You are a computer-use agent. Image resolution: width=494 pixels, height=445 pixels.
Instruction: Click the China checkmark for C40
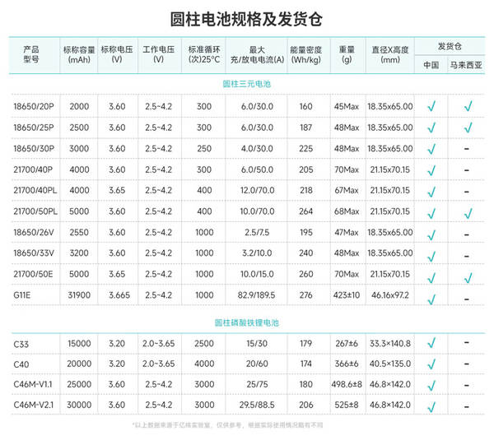coord(431,364)
